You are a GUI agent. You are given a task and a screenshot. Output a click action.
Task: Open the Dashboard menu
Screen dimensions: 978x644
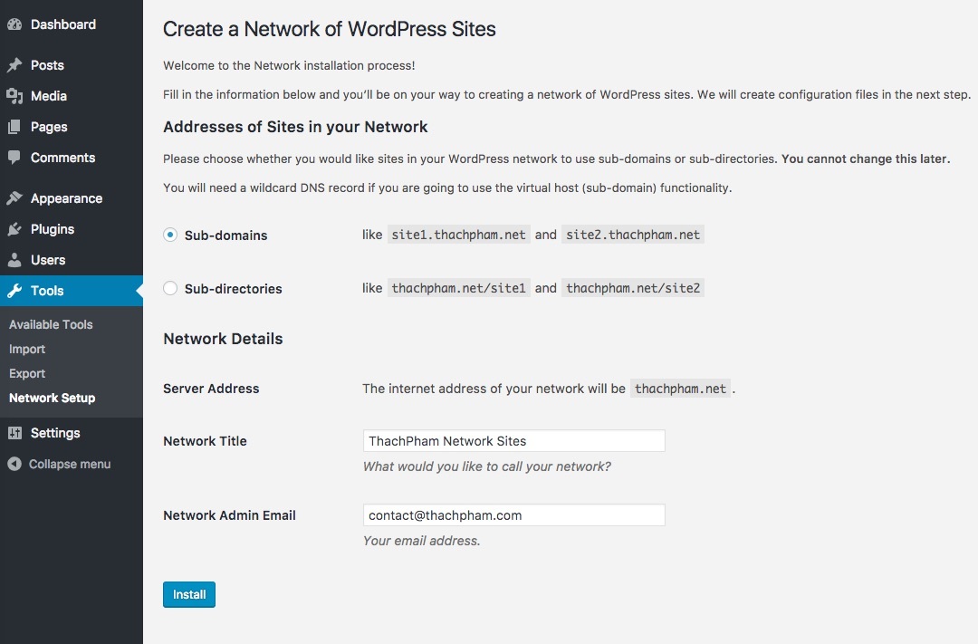pos(72,25)
